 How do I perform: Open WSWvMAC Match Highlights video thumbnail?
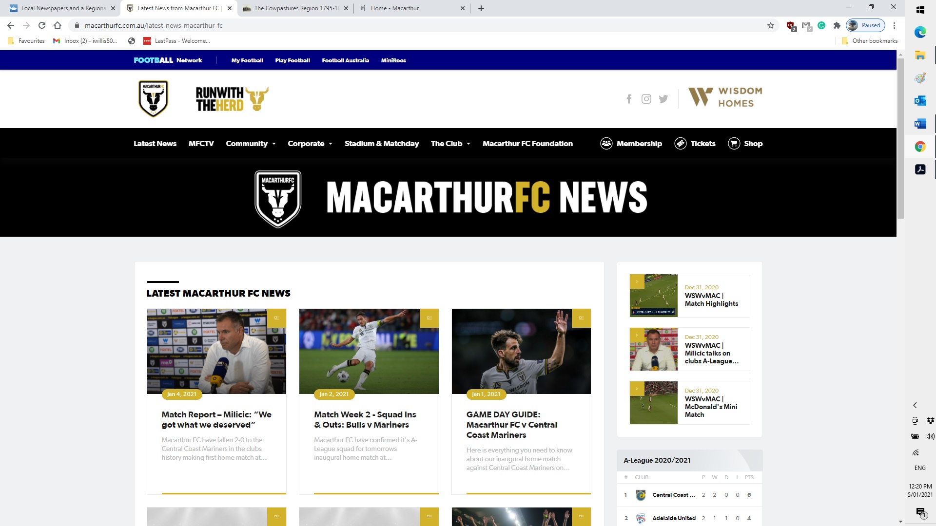pyautogui.click(x=653, y=296)
